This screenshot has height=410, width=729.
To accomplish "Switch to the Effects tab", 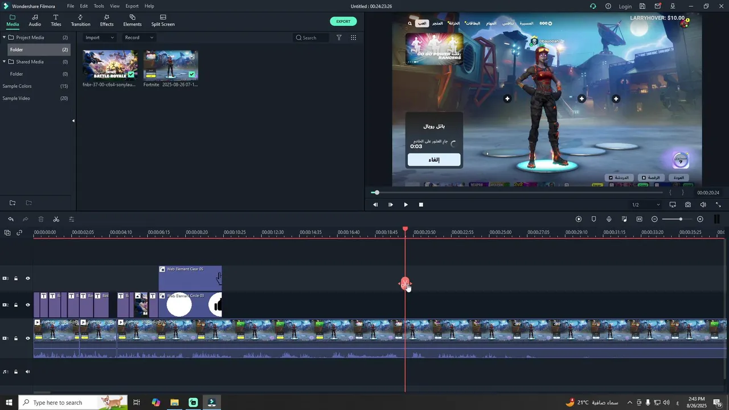I will coord(107,20).
